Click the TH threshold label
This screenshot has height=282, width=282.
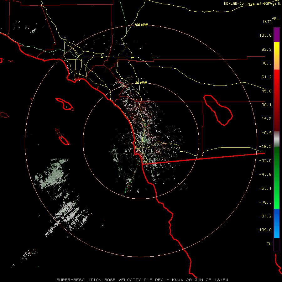click(269, 244)
